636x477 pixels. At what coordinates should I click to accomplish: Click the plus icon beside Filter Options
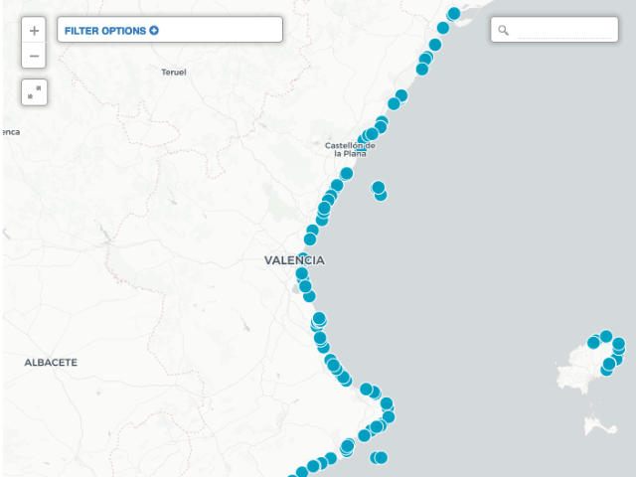[x=154, y=31]
